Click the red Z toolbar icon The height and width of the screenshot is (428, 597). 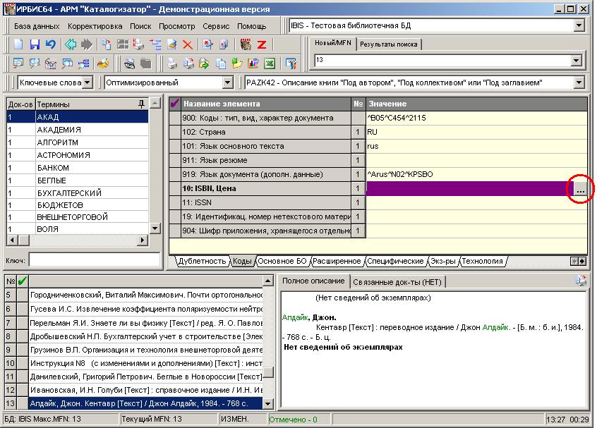click(261, 44)
